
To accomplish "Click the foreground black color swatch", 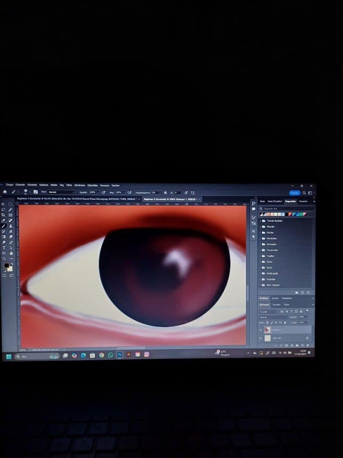I will 6,265.
